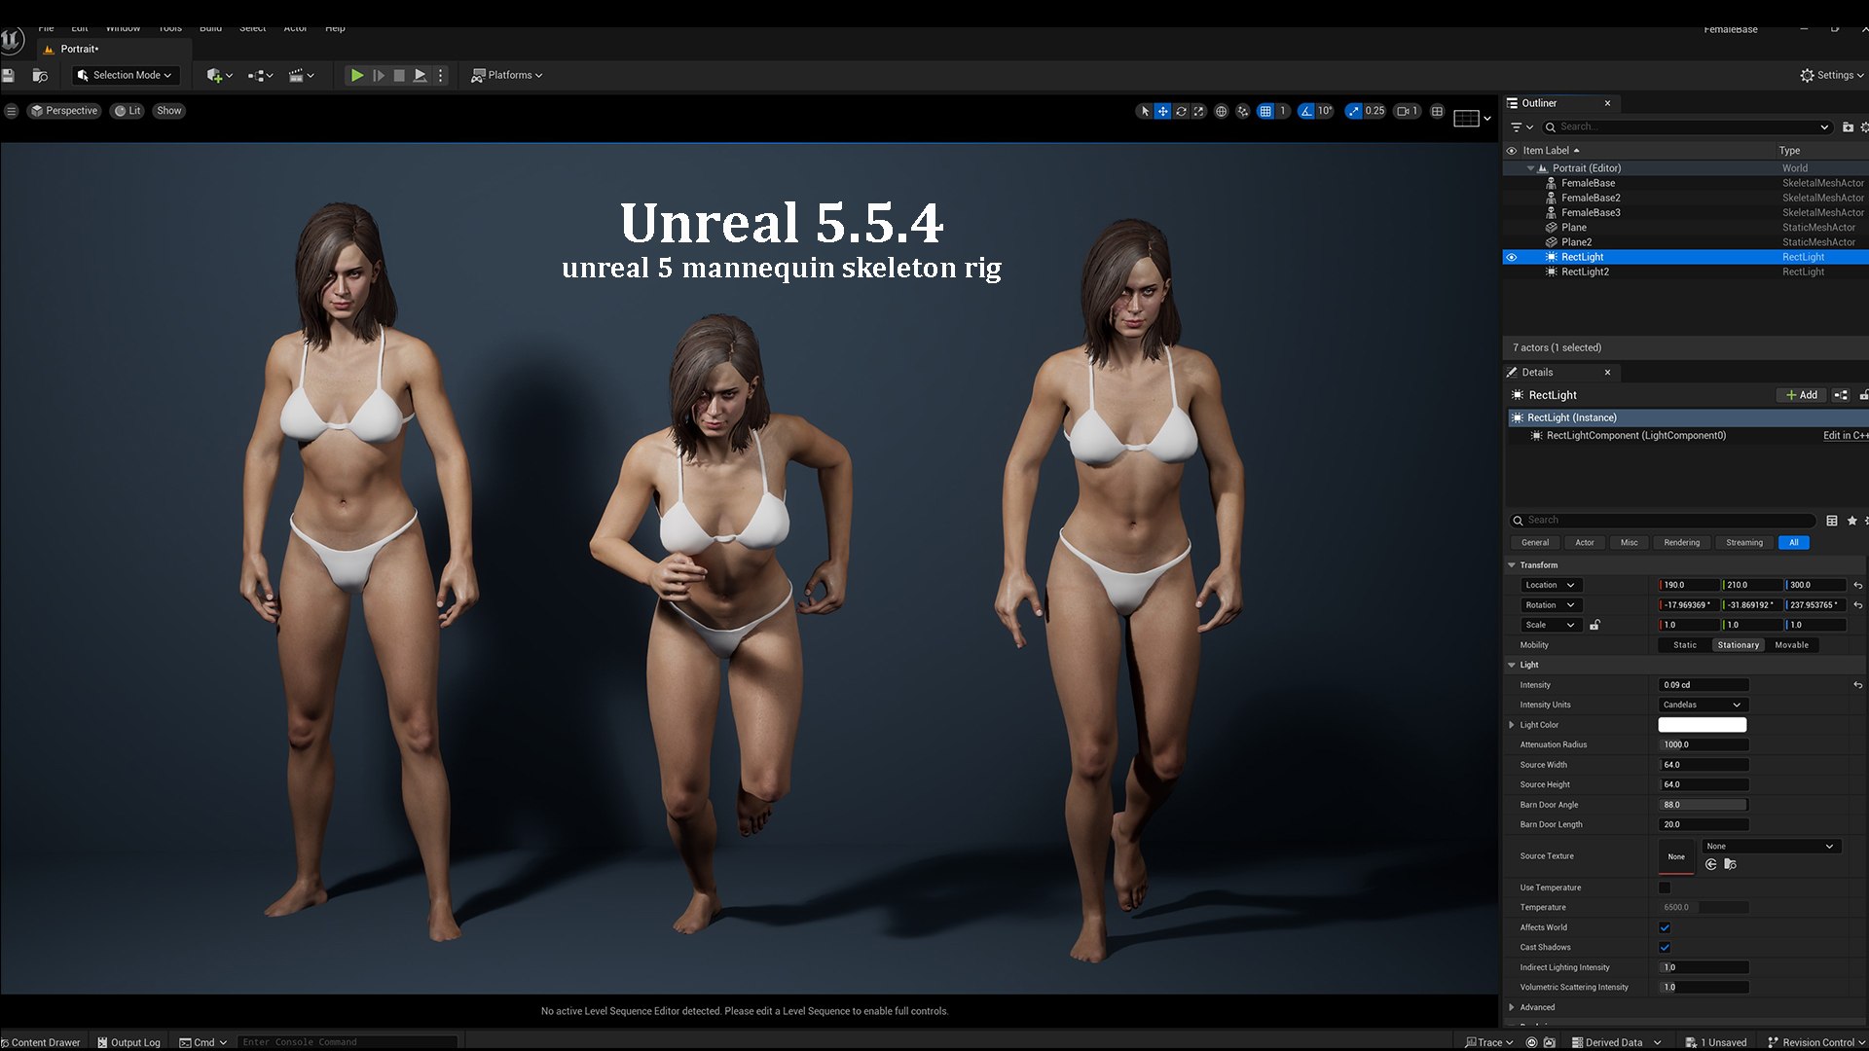Click Blueprint/Add script icon next to Add
This screenshot has height=1051, width=1869.
coord(1841,395)
